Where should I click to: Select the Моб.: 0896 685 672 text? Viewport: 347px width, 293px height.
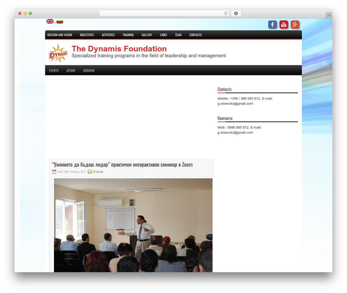[239, 130]
